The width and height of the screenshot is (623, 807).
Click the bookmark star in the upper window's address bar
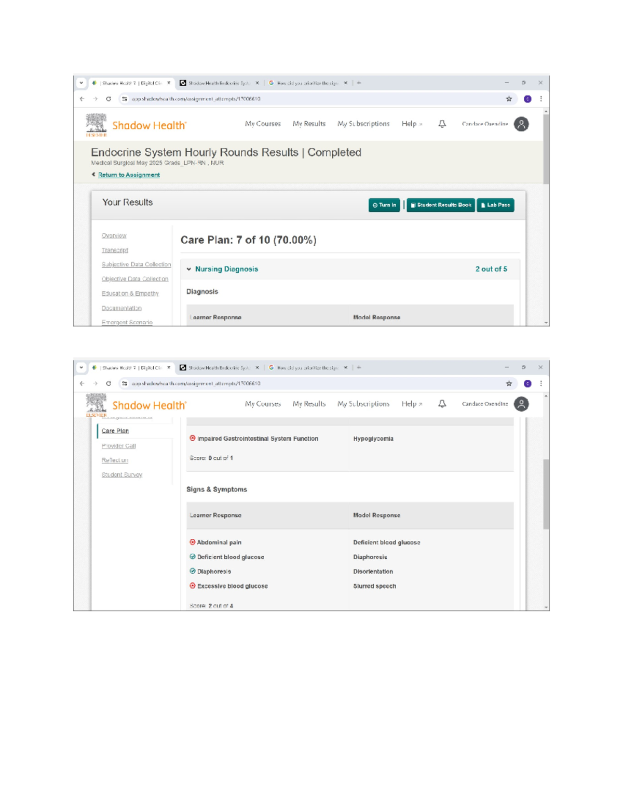[x=509, y=99]
